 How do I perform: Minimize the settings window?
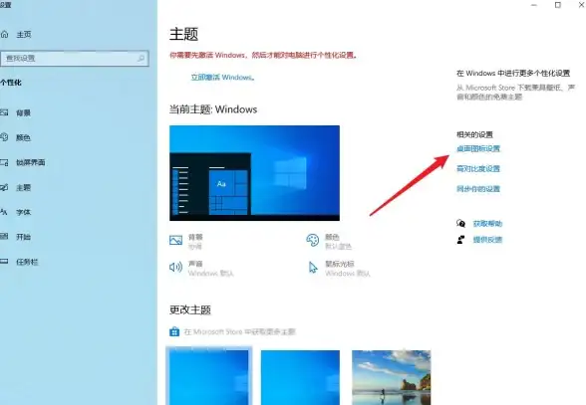coord(534,5)
